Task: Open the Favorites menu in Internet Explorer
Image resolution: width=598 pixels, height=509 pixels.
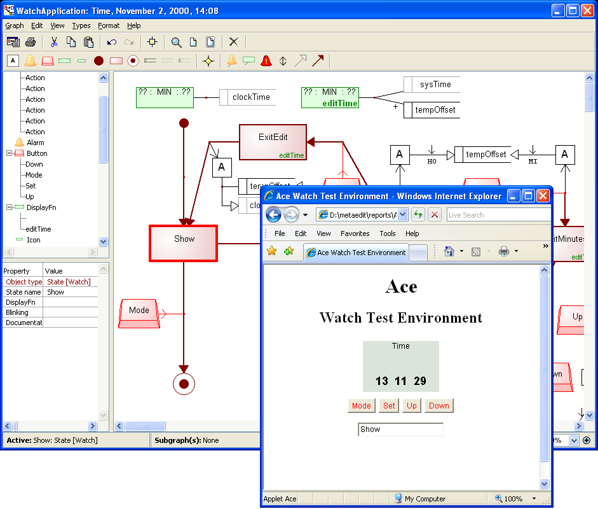Action: click(355, 234)
